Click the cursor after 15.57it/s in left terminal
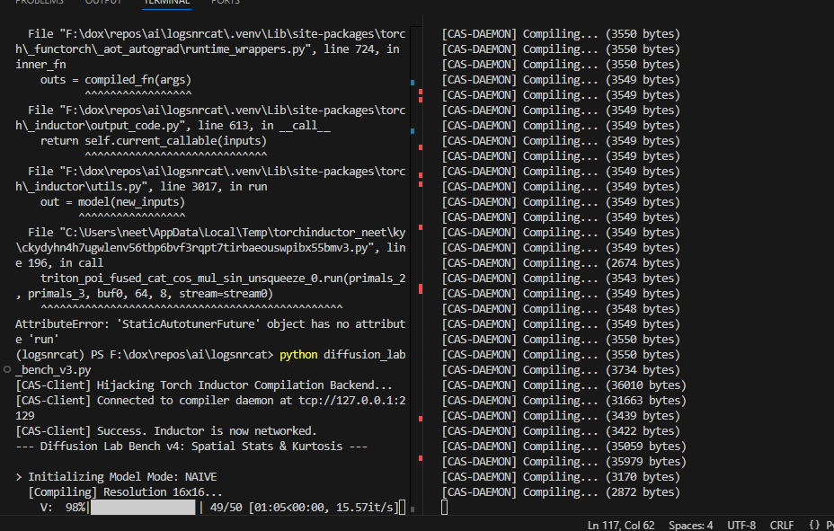Viewport: 834px width, 531px height. coord(402,507)
